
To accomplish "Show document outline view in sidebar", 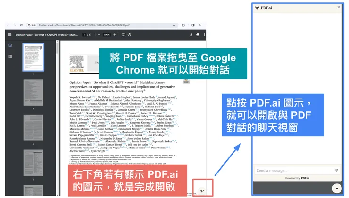I will point(10,56).
